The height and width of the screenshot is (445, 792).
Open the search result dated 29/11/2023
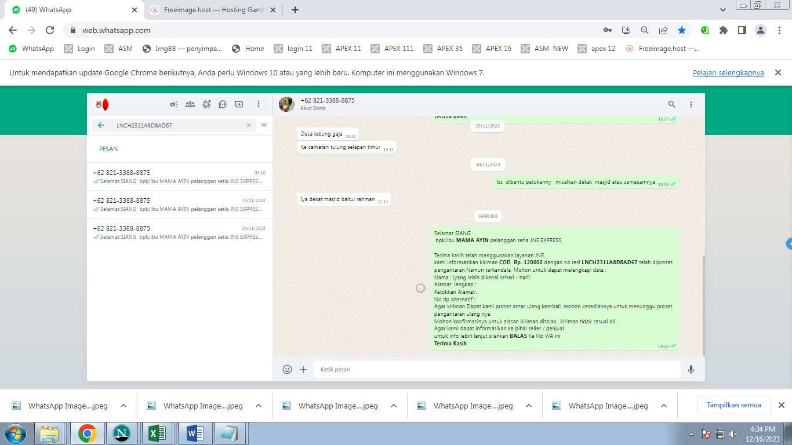tap(180, 205)
